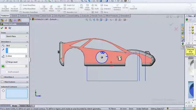Enable the Direction 2 checkbox

pos(2,77)
